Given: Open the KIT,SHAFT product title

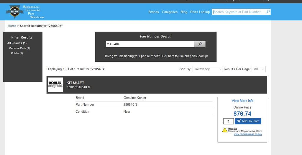Looking at the screenshot, I should pyautogui.click(x=75, y=83).
